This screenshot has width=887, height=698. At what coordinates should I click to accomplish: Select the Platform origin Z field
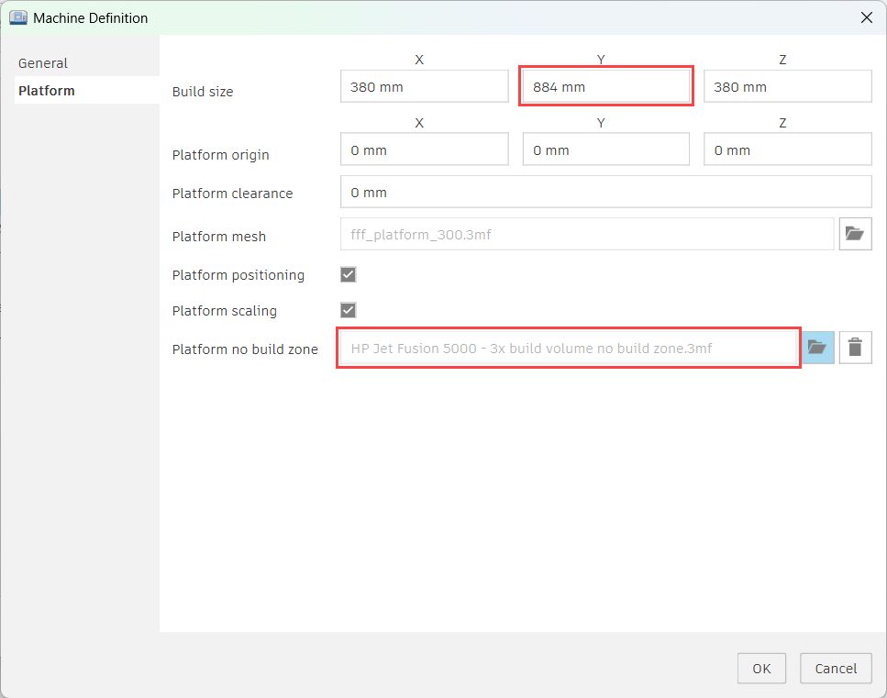tap(787, 150)
